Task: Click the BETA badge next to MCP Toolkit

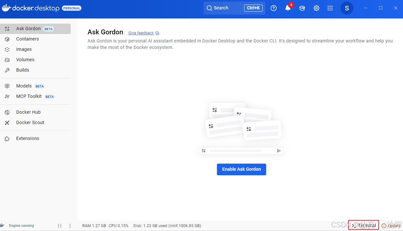Action: point(50,97)
